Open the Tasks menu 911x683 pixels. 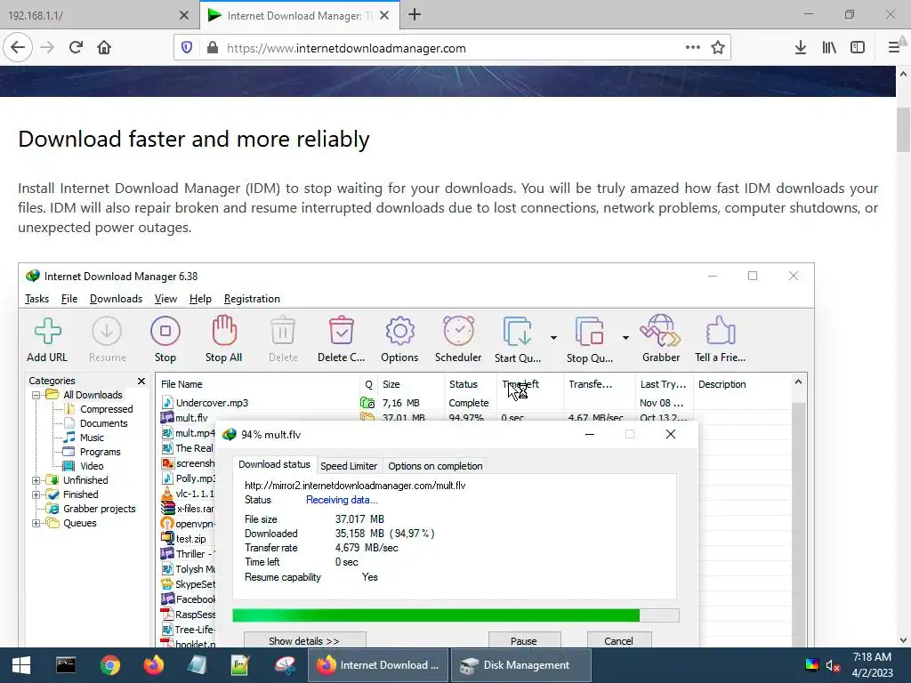[x=36, y=299]
